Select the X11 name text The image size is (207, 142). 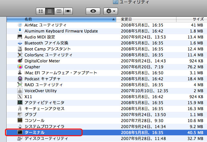[28, 97]
